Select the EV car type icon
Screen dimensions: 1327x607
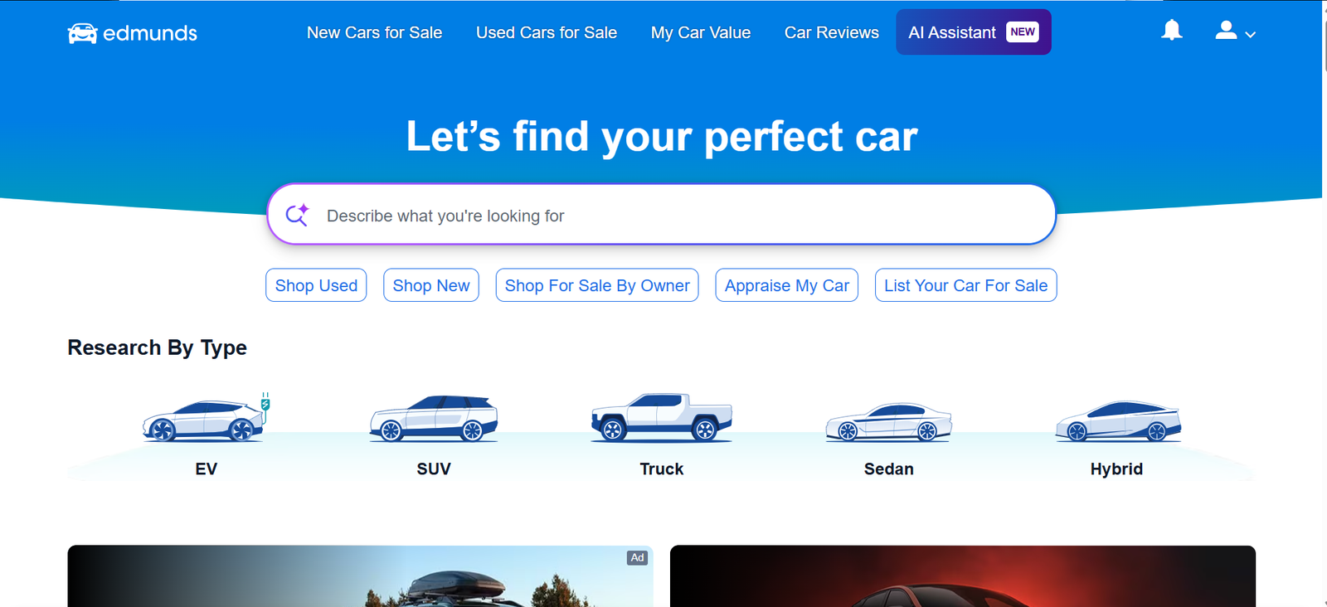[207, 417]
